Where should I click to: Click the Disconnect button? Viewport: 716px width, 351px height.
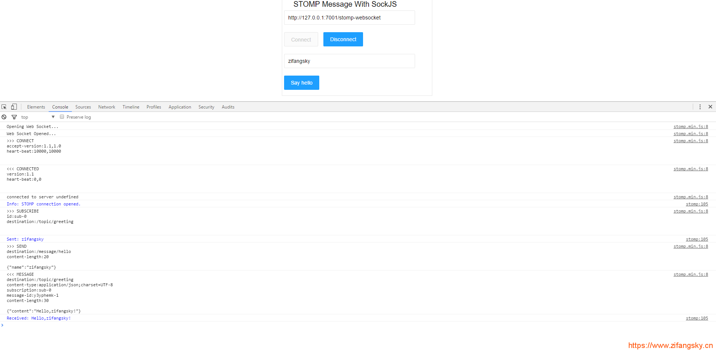click(343, 39)
